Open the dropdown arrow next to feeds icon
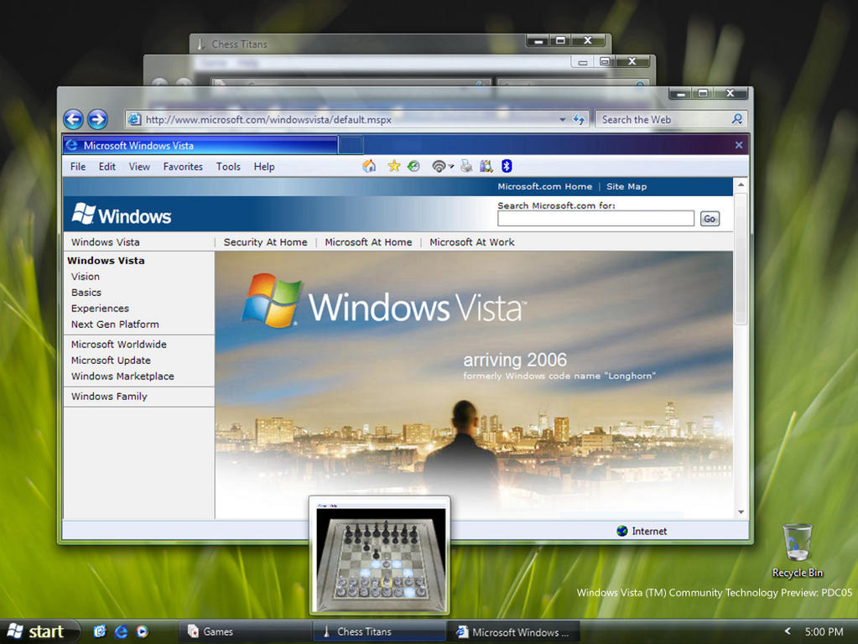The image size is (858, 644). [451, 167]
